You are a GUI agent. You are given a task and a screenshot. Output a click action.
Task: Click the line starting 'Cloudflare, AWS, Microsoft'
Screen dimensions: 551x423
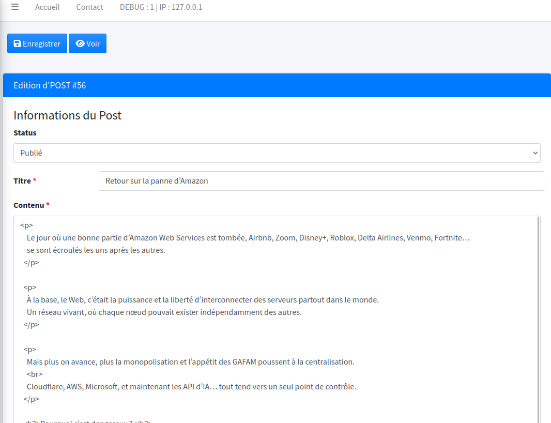[191, 386]
